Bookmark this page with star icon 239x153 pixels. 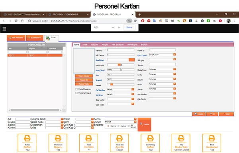[135, 21]
